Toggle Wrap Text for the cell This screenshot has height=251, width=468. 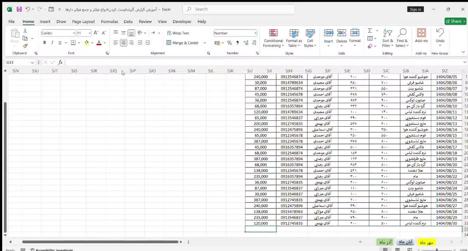178,33
